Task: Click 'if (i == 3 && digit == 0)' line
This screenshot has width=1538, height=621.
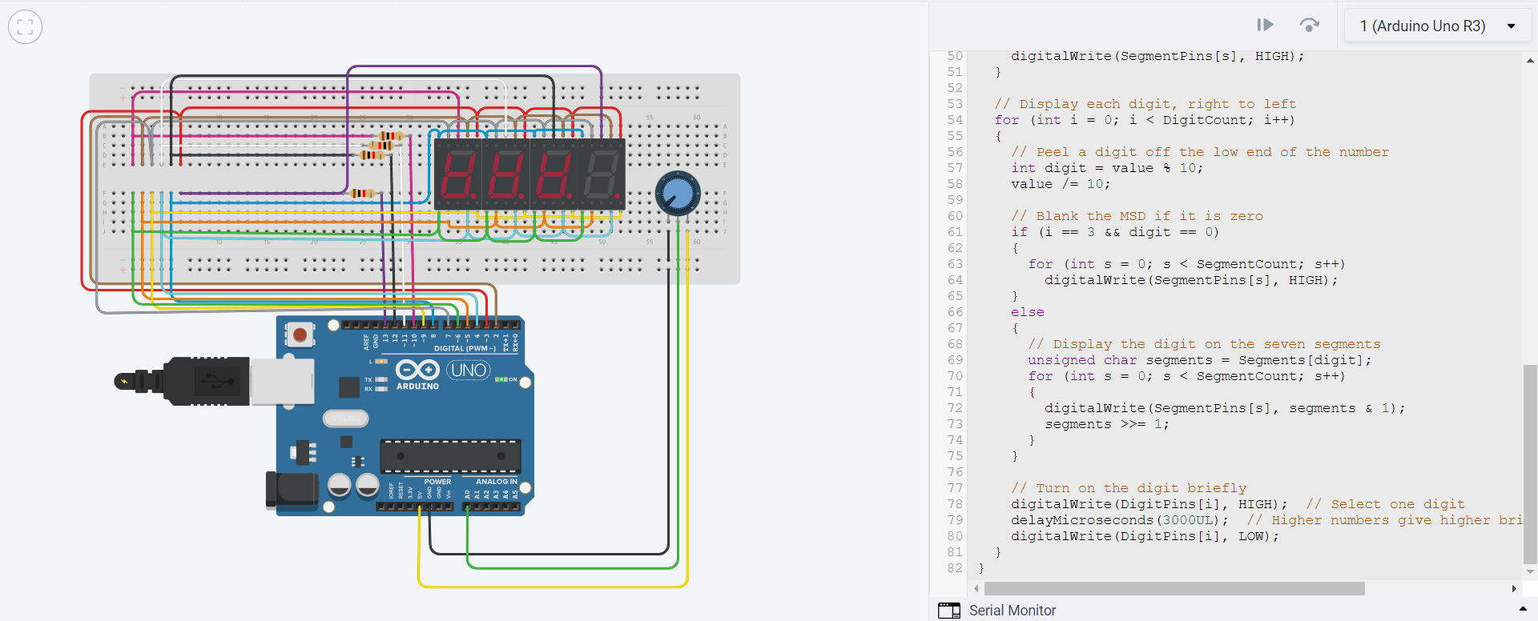Action: point(1115,232)
